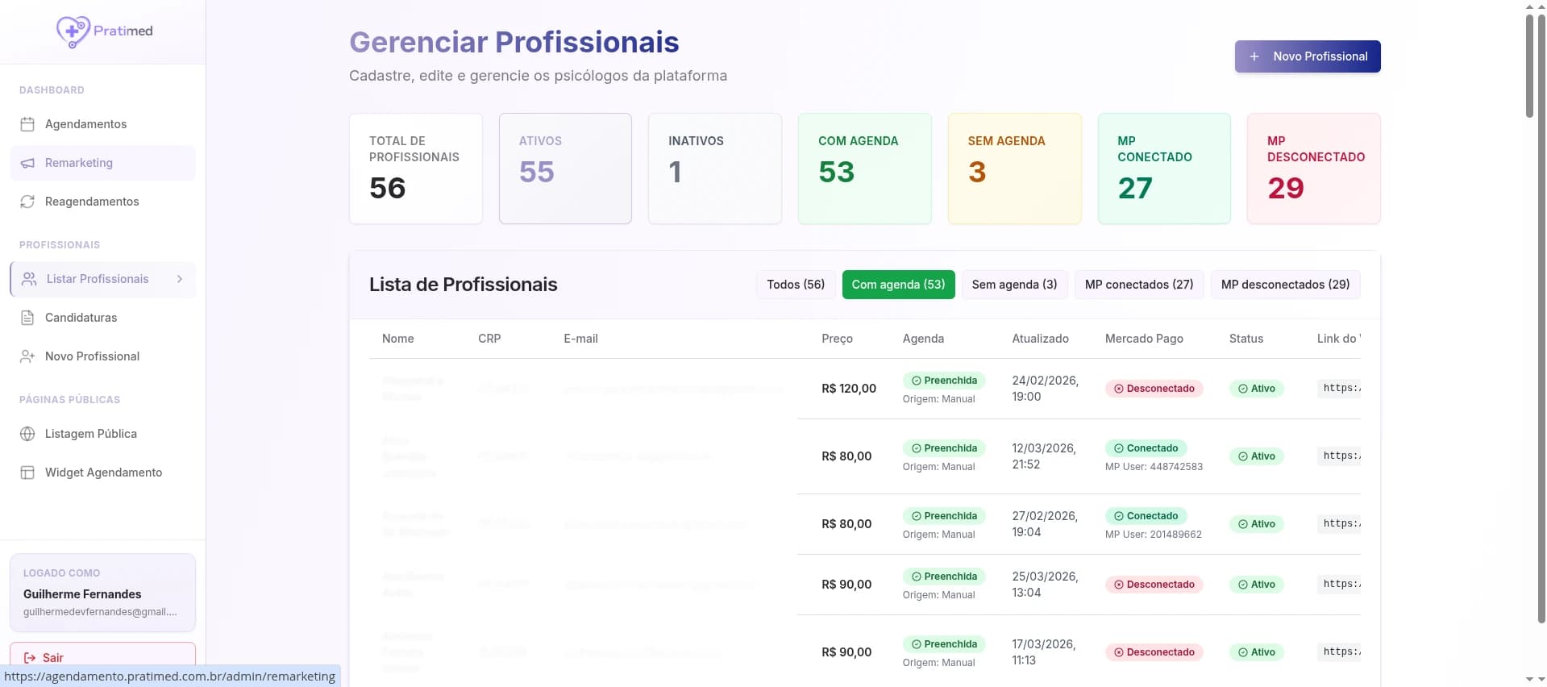The image size is (1547, 687).
Task: Open Agendamentos via calendar icon
Action: tap(27, 124)
